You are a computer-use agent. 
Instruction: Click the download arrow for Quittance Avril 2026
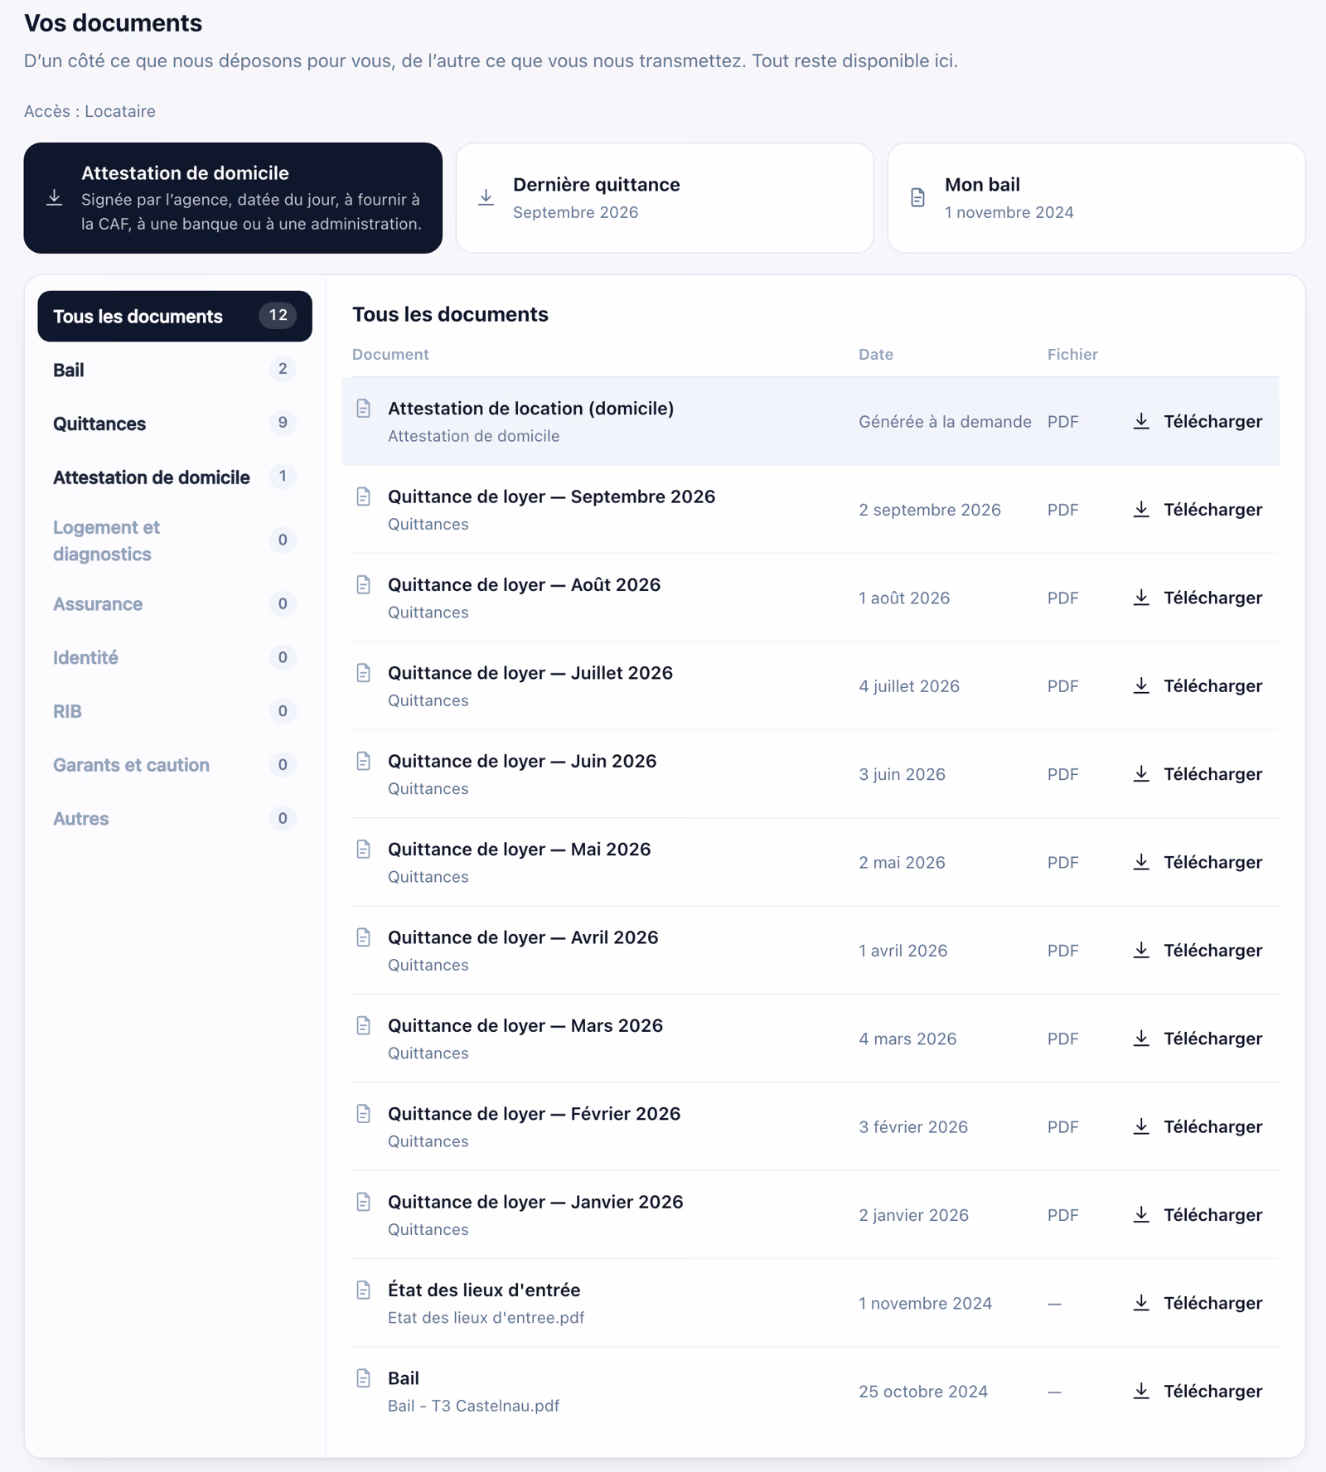[1141, 951]
